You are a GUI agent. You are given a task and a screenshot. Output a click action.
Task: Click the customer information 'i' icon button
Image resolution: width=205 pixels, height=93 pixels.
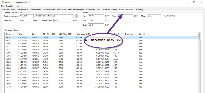[x=76, y=16]
